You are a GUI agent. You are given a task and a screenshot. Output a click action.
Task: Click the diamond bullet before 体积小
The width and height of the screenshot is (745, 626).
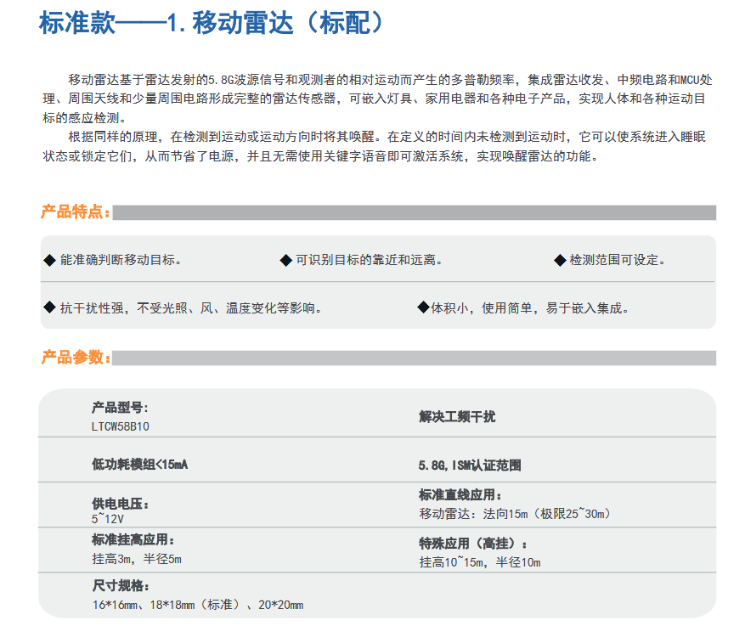tap(422, 307)
